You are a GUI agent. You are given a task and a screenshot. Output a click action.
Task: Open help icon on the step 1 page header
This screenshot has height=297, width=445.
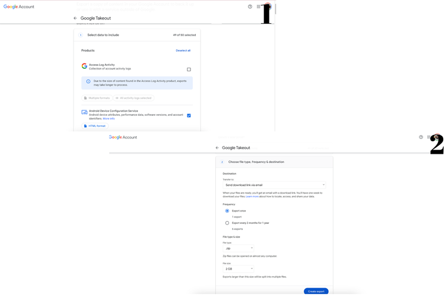pos(250,7)
